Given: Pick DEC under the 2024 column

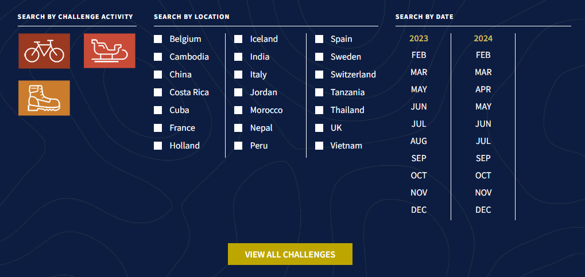Looking at the screenshot, I should 483,210.
